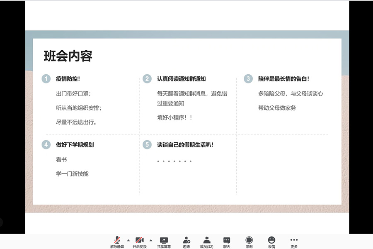Viewport: 373px width, 249px height.
Task: Click the slide title 班会内容
Action: click(68, 56)
